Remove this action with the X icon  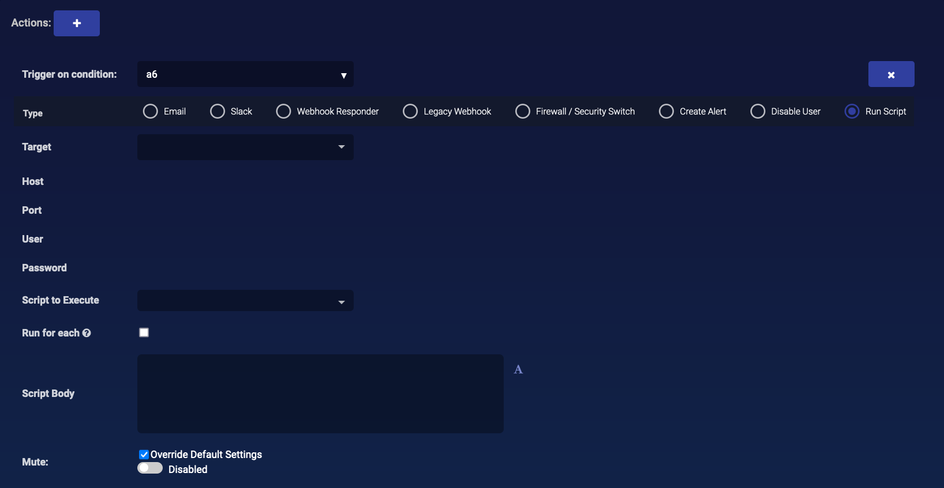pos(891,74)
